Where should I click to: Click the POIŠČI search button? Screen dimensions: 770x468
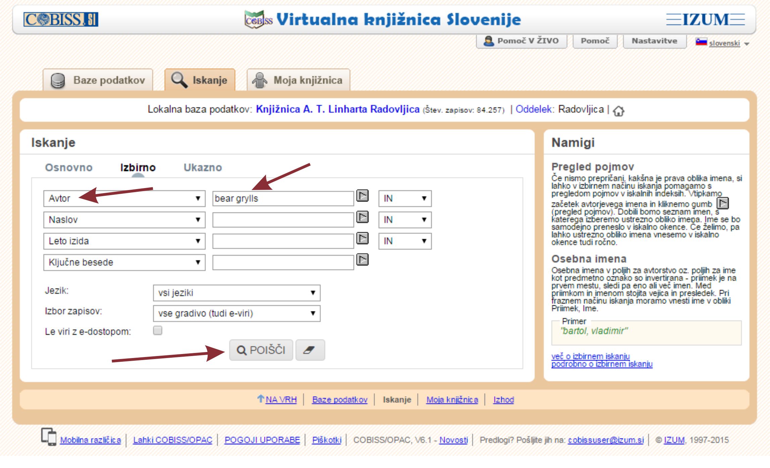point(261,350)
